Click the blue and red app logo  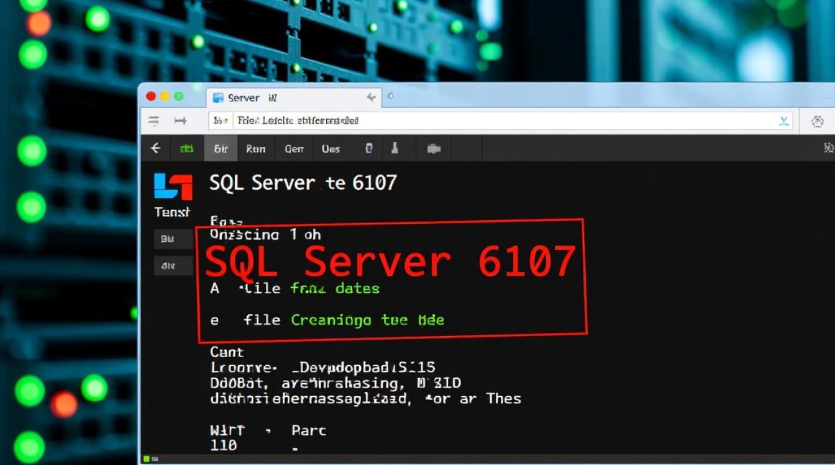(x=173, y=186)
